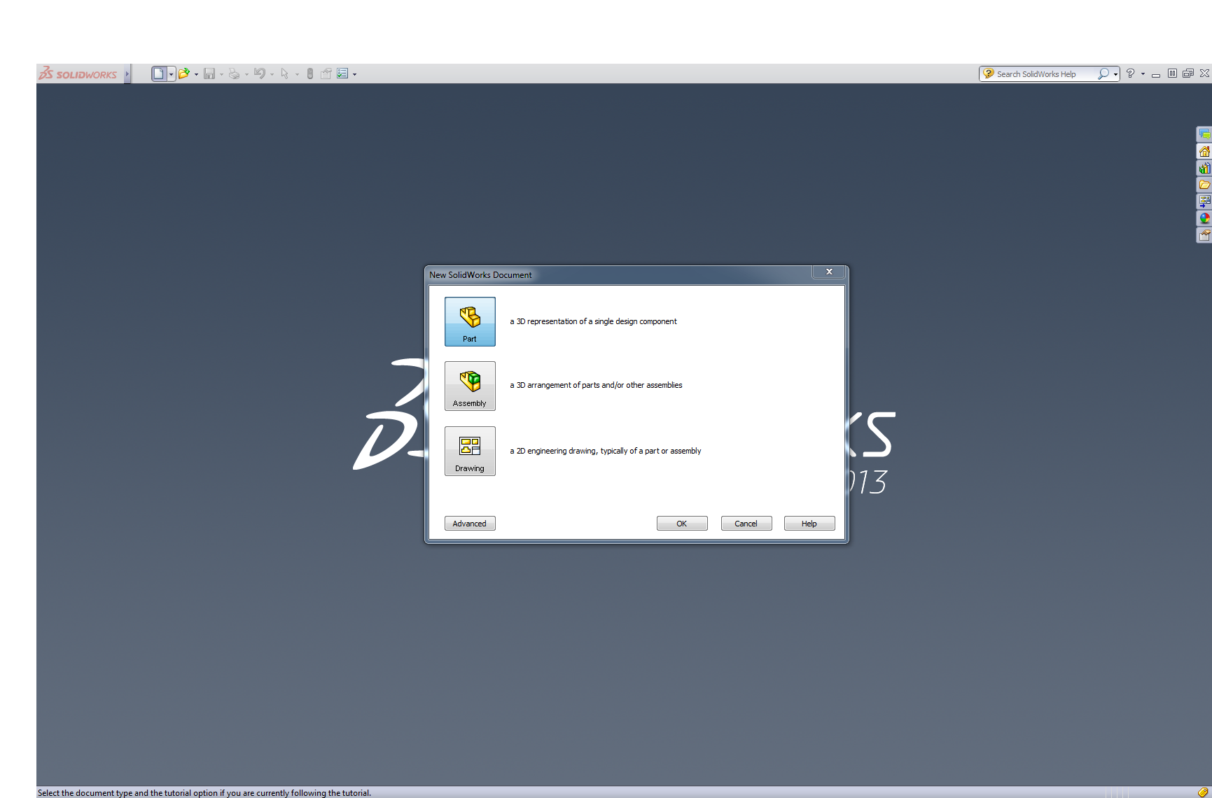Click text '3D arrangement of parts and/or other assemblies'
Viewport: 1212px width, 798px height.
pyautogui.click(x=599, y=385)
